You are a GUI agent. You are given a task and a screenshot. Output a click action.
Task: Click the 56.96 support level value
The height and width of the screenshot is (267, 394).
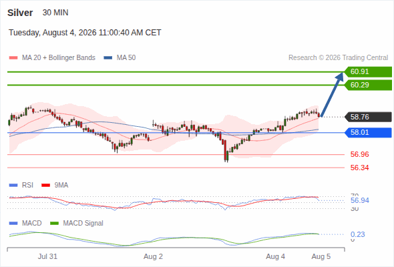pos(359,154)
